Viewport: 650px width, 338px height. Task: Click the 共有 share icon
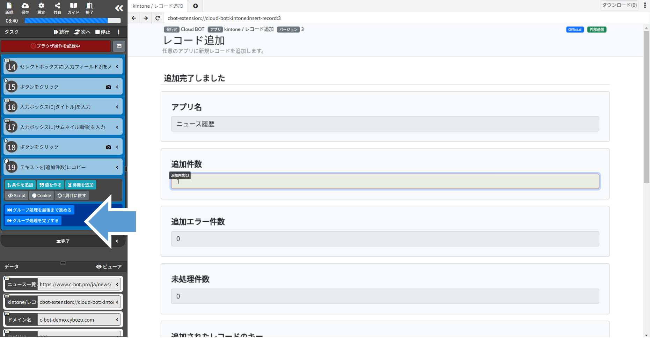(x=57, y=8)
